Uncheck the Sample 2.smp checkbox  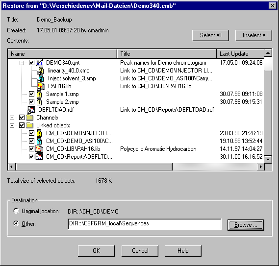[32, 102]
